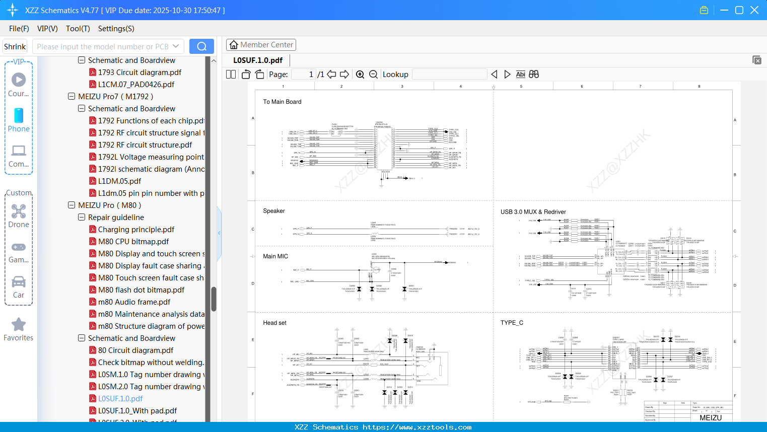Collapse the left panel with the splitter arrow
767x432 pixels.
219,233
